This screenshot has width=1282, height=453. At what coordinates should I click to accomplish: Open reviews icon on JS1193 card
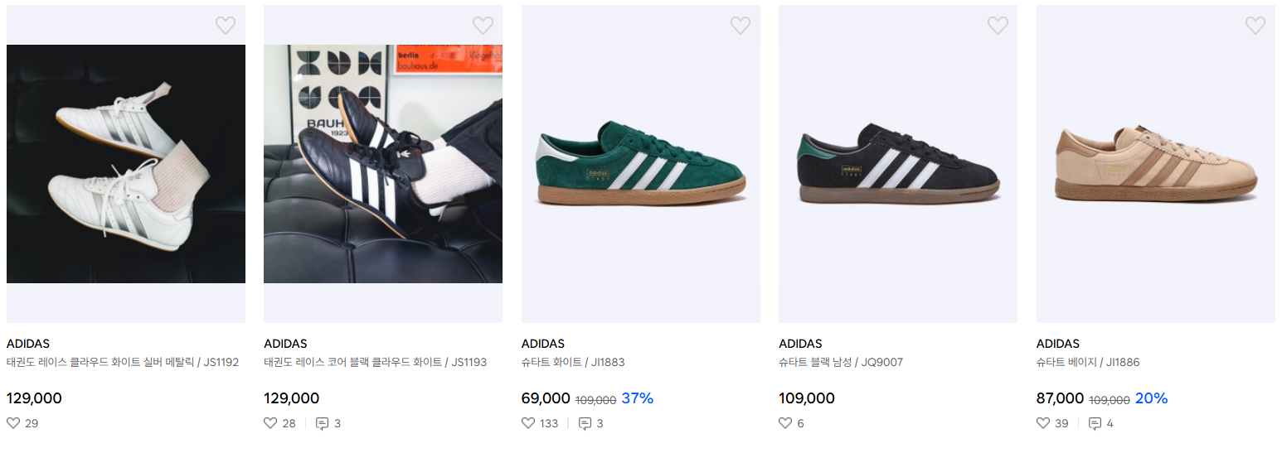tap(323, 423)
